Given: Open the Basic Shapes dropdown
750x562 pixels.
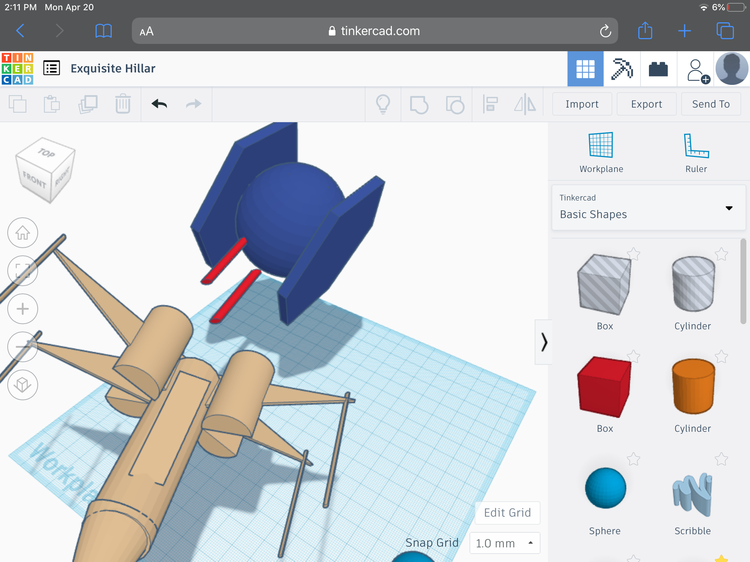Looking at the screenshot, I should tap(649, 207).
